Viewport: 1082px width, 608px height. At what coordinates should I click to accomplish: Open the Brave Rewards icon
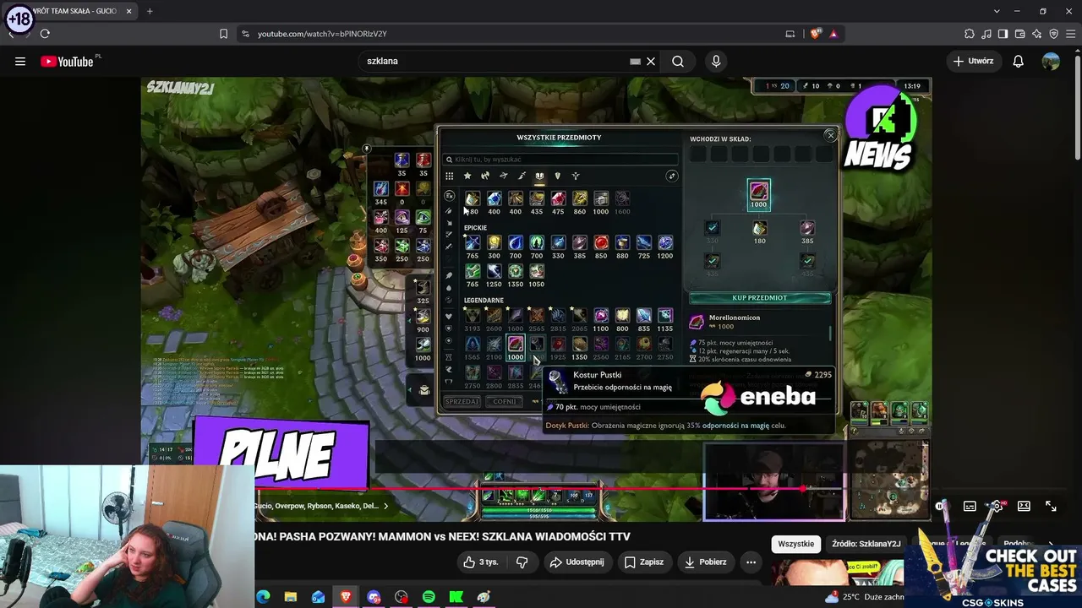click(833, 34)
